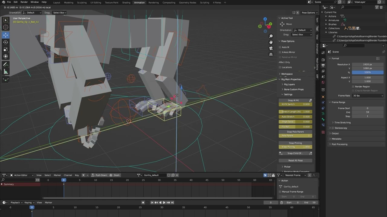Enable Affect Only Locations checkbox
This screenshot has height=217, width=387.
(280, 67)
